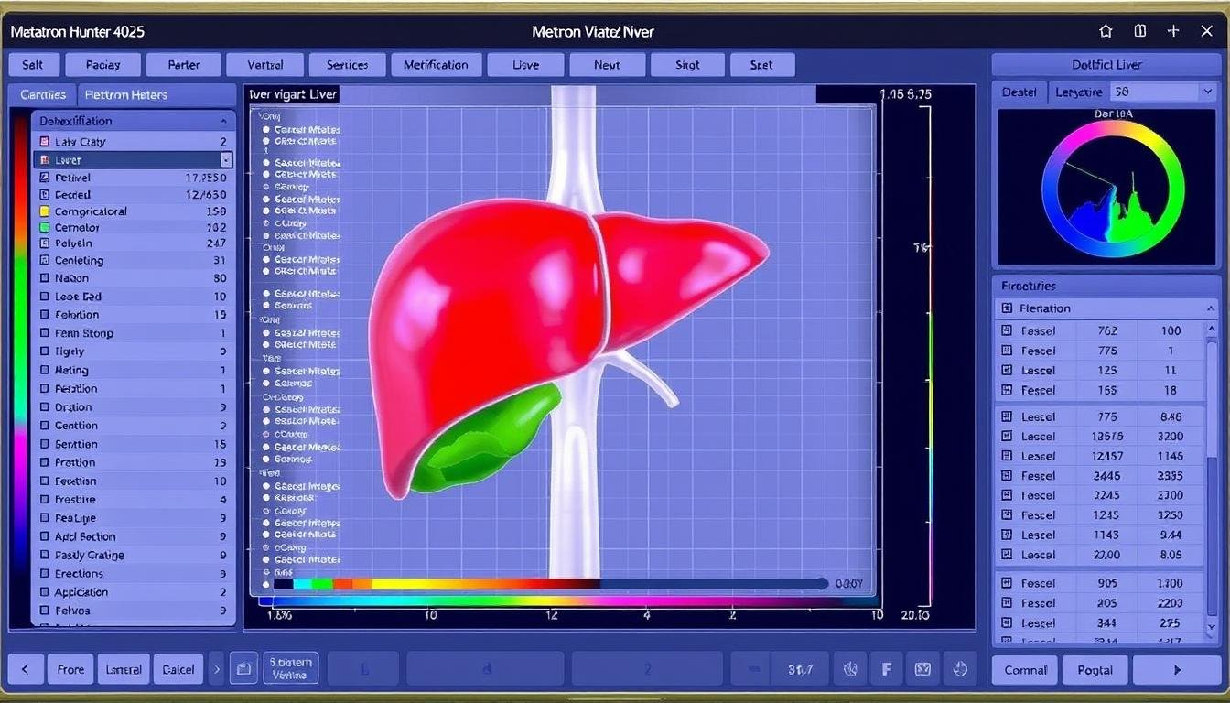Click the back arrow button at bottom left
The image size is (1230, 703).
coord(25,669)
